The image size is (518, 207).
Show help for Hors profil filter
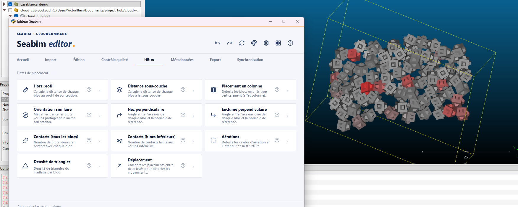click(x=89, y=90)
